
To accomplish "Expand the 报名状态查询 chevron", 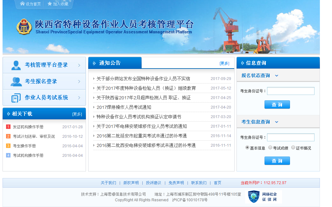I will [276, 76].
